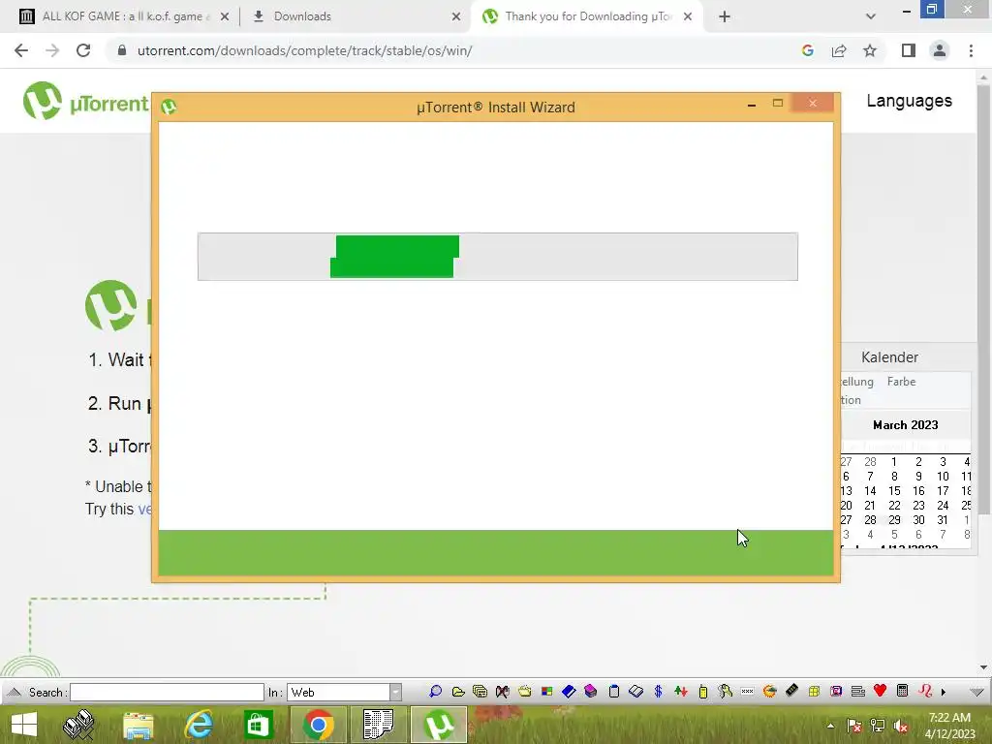Viewport: 992px width, 744px height.
Task: Click the Google icon in address bar
Action: click(x=807, y=50)
